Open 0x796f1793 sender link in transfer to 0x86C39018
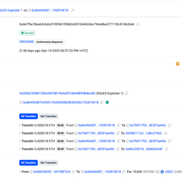182x178 pixels. [96, 149]
